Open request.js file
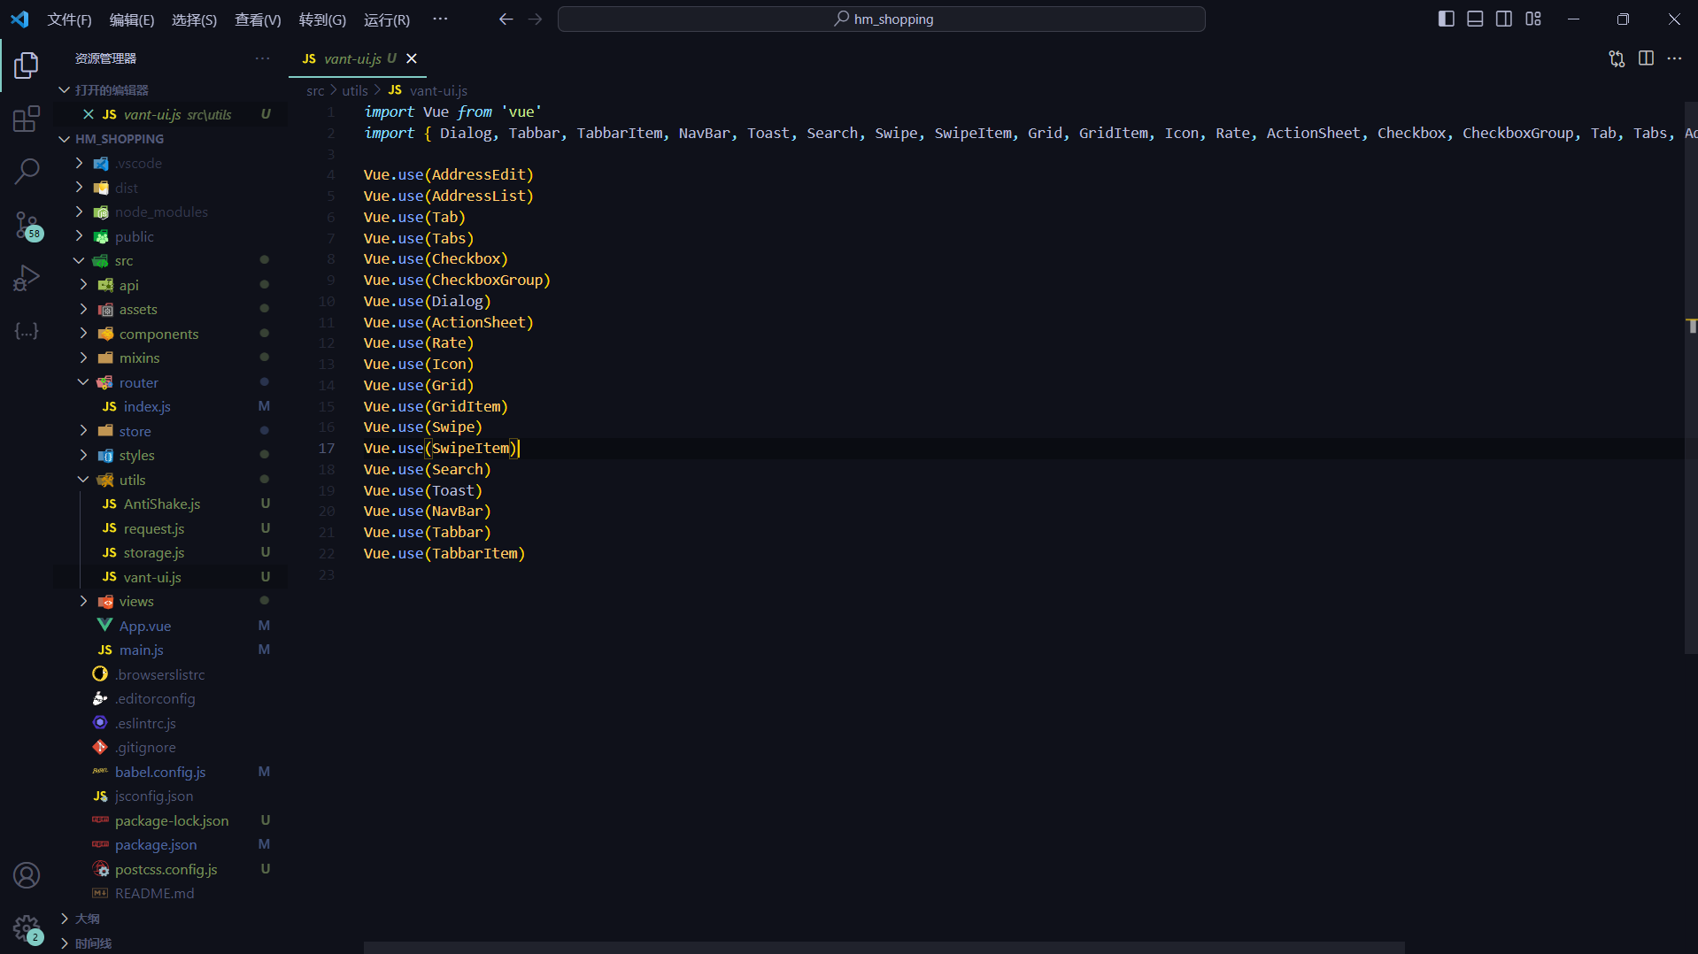The image size is (1698, 954). [170, 528]
